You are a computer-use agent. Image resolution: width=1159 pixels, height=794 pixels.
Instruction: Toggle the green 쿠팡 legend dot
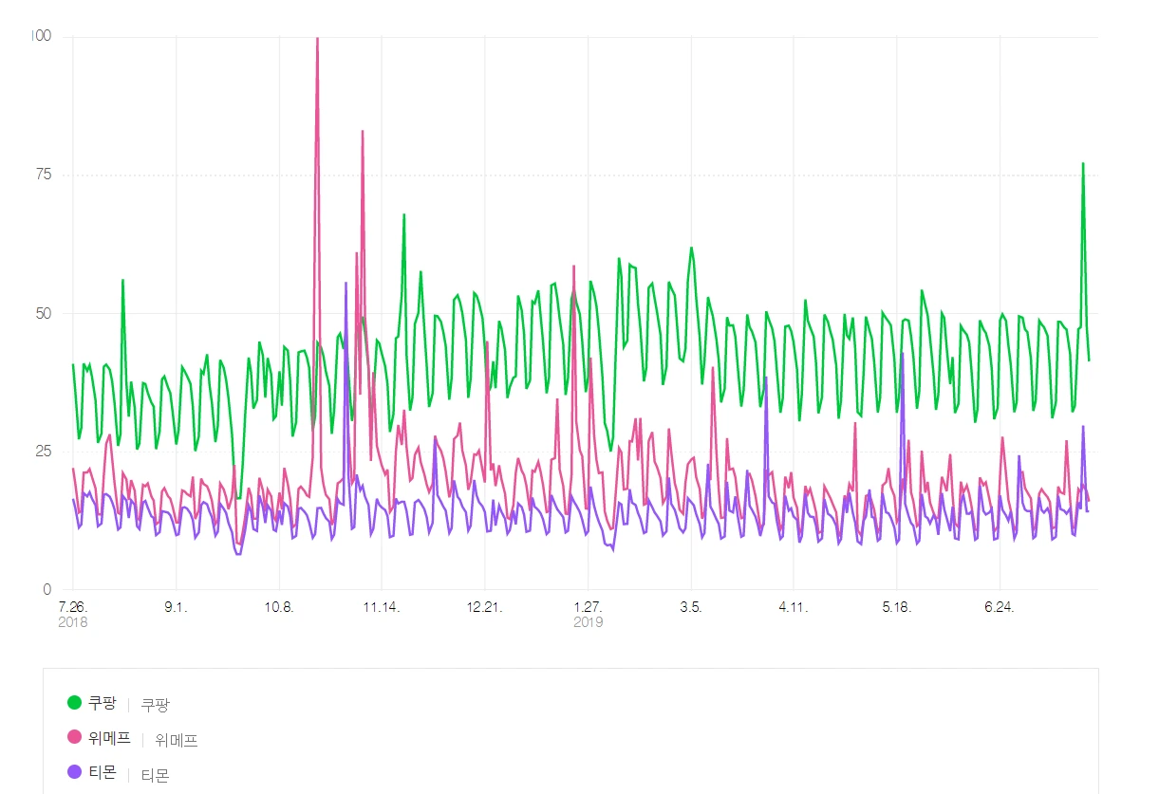click(75, 703)
